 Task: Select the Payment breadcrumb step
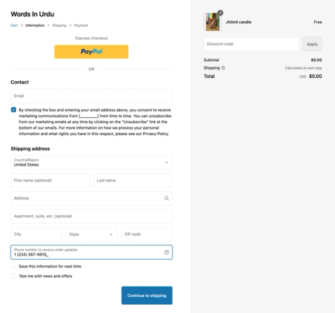coord(81,26)
